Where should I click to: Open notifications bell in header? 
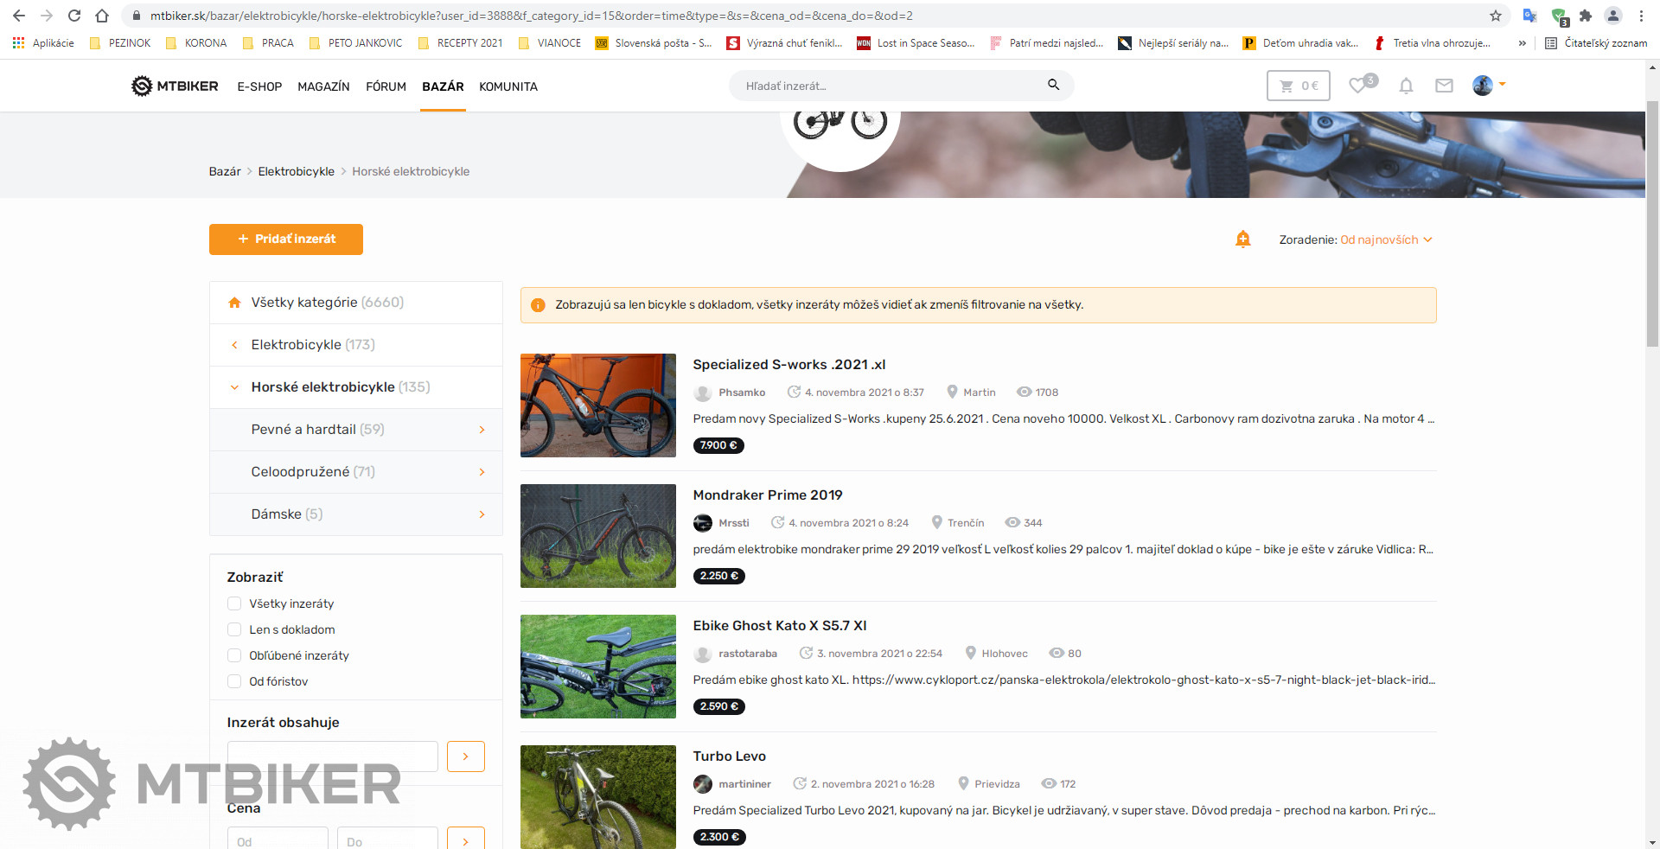pyautogui.click(x=1406, y=86)
